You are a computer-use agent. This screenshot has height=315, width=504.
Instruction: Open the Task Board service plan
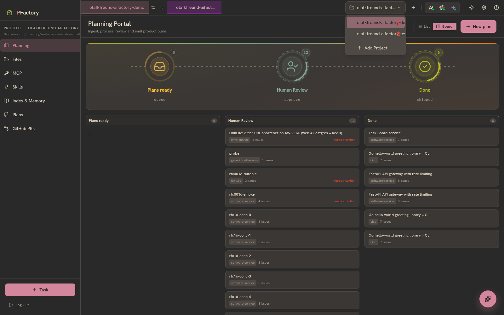tap(432, 136)
